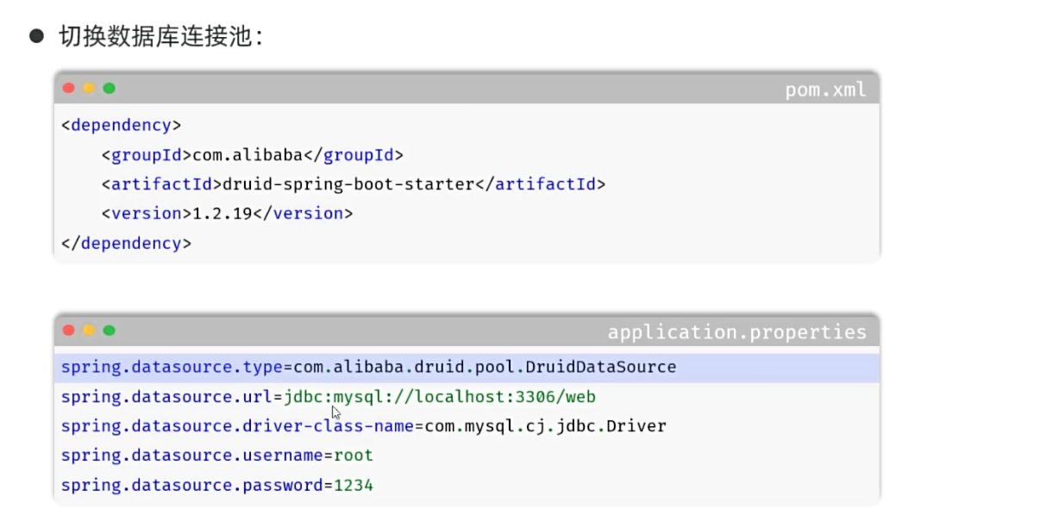This screenshot has height=527, width=1053.
Task: Click the spring.datasource.username=root line
Action: pos(217,456)
